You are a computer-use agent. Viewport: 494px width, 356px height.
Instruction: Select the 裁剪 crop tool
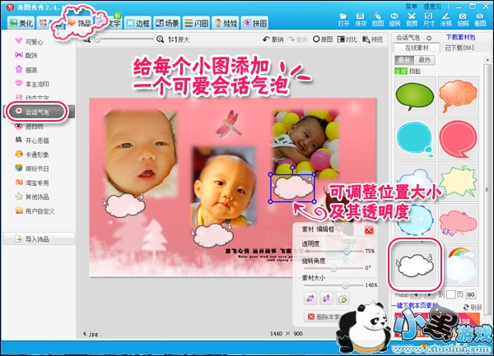click(412, 20)
